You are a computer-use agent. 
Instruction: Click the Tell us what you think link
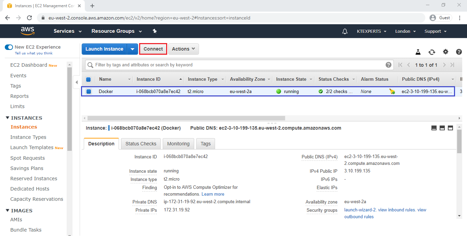coord(34,53)
